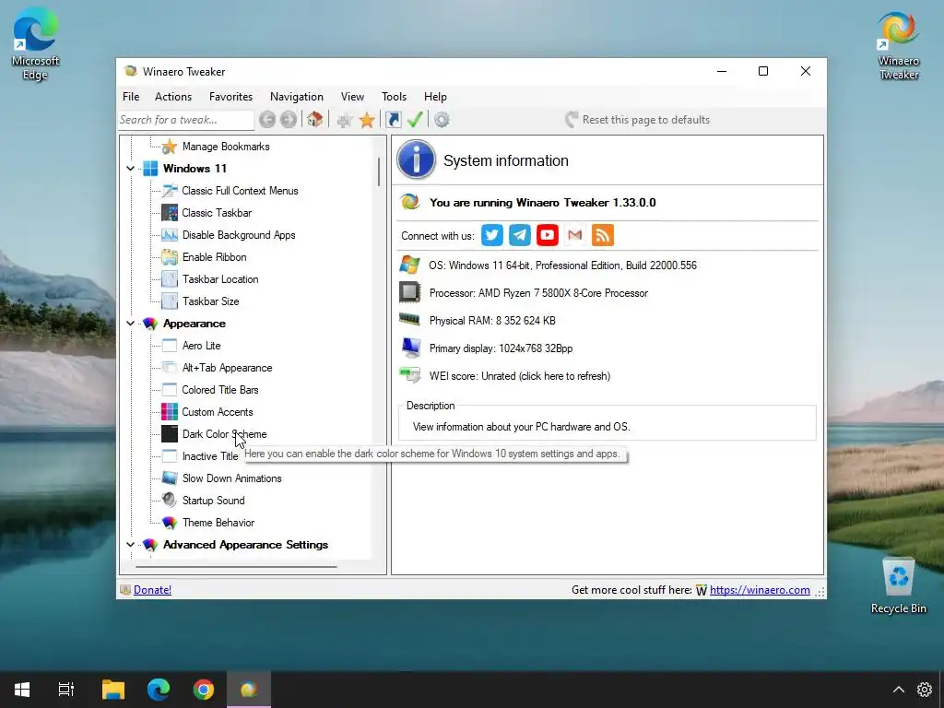Click the Microsoft Edge desktop shortcut
Screen dimensions: 944x708
coord(35,45)
